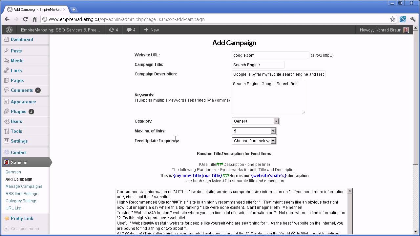
Task: Bookmark page with star icon
Action: (392, 19)
